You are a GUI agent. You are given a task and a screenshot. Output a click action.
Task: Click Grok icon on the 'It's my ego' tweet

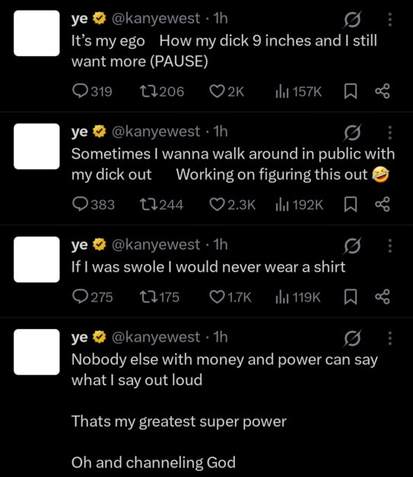point(352,20)
